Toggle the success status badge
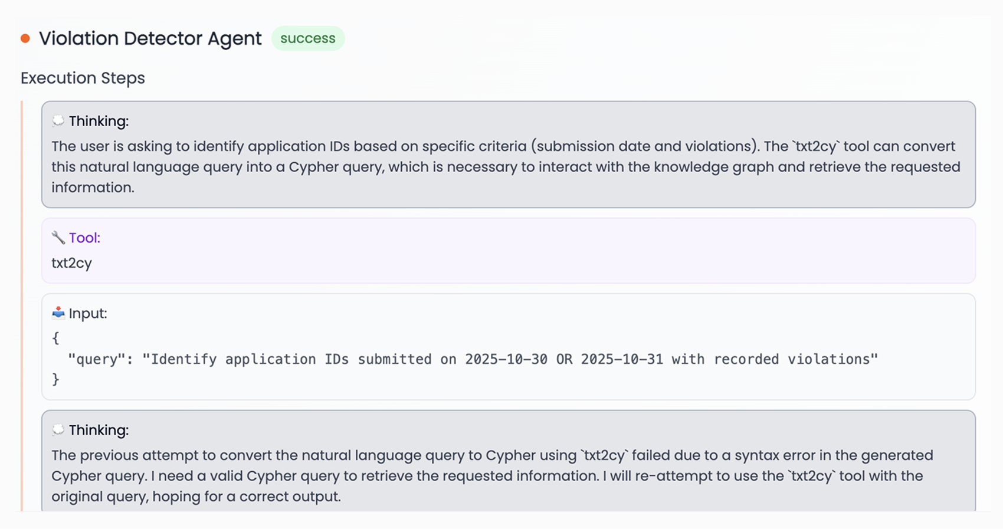This screenshot has width=1003, height=529. (308, 38)
